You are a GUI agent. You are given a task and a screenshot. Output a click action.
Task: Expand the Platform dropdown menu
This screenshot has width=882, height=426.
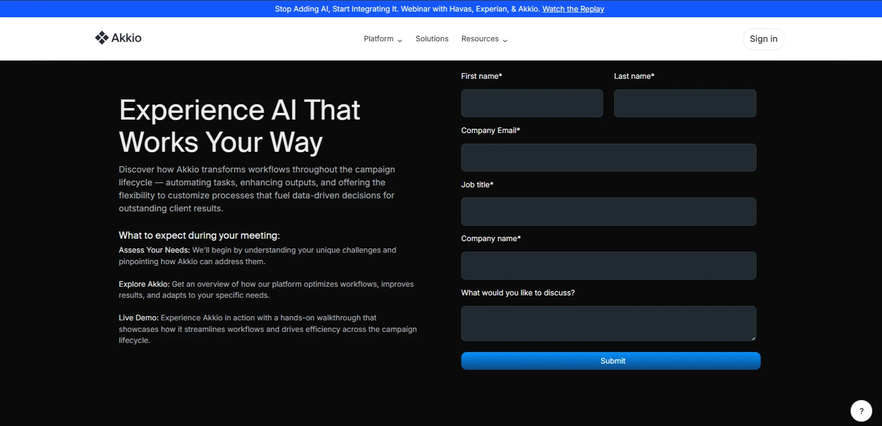tap(383, 39)
